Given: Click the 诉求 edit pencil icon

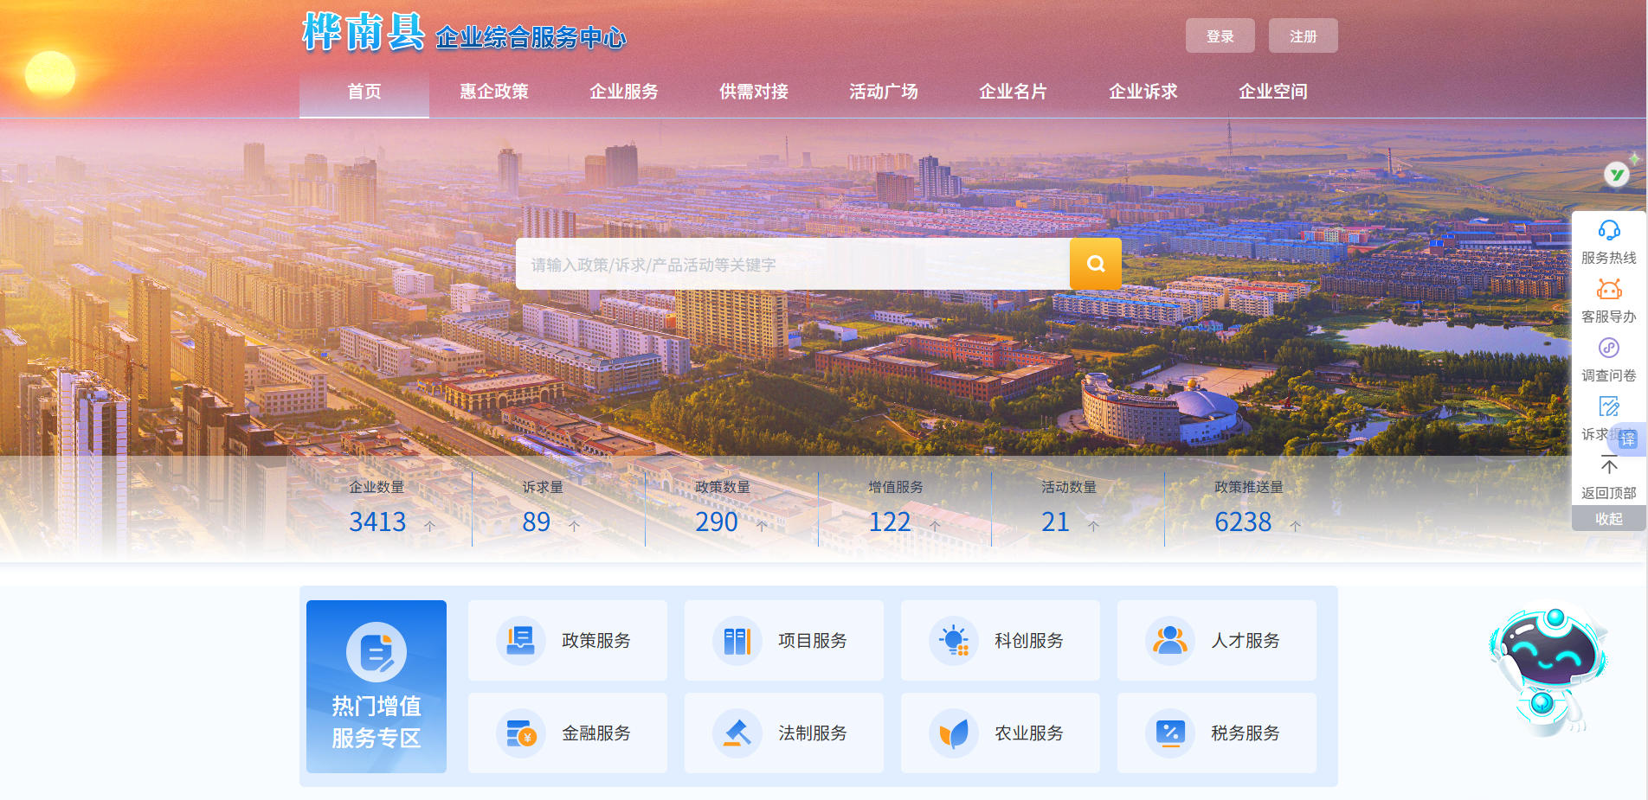Looking at the screenshot, I should coord(1609,406).
